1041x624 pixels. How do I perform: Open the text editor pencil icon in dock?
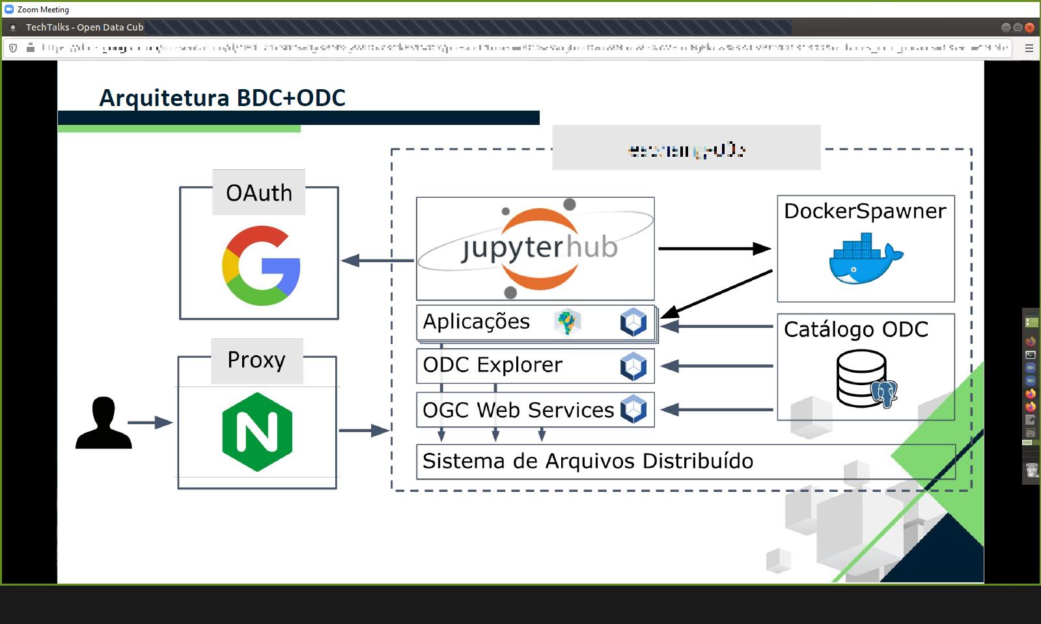[x=1031, y=420]
